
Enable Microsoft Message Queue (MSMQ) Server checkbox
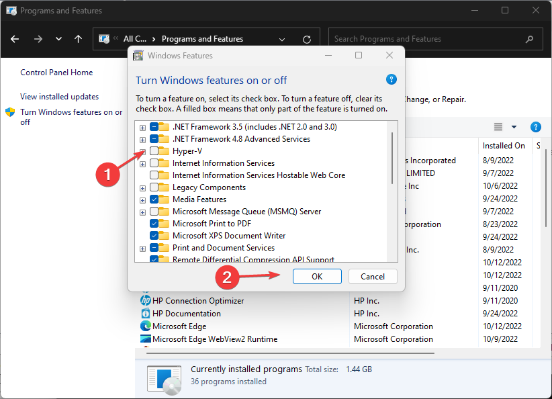[154, 212]
